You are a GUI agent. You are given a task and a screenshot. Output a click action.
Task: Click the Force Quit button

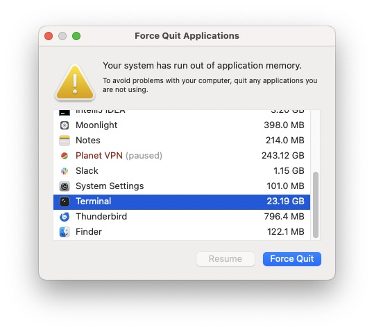pos(292,259)
